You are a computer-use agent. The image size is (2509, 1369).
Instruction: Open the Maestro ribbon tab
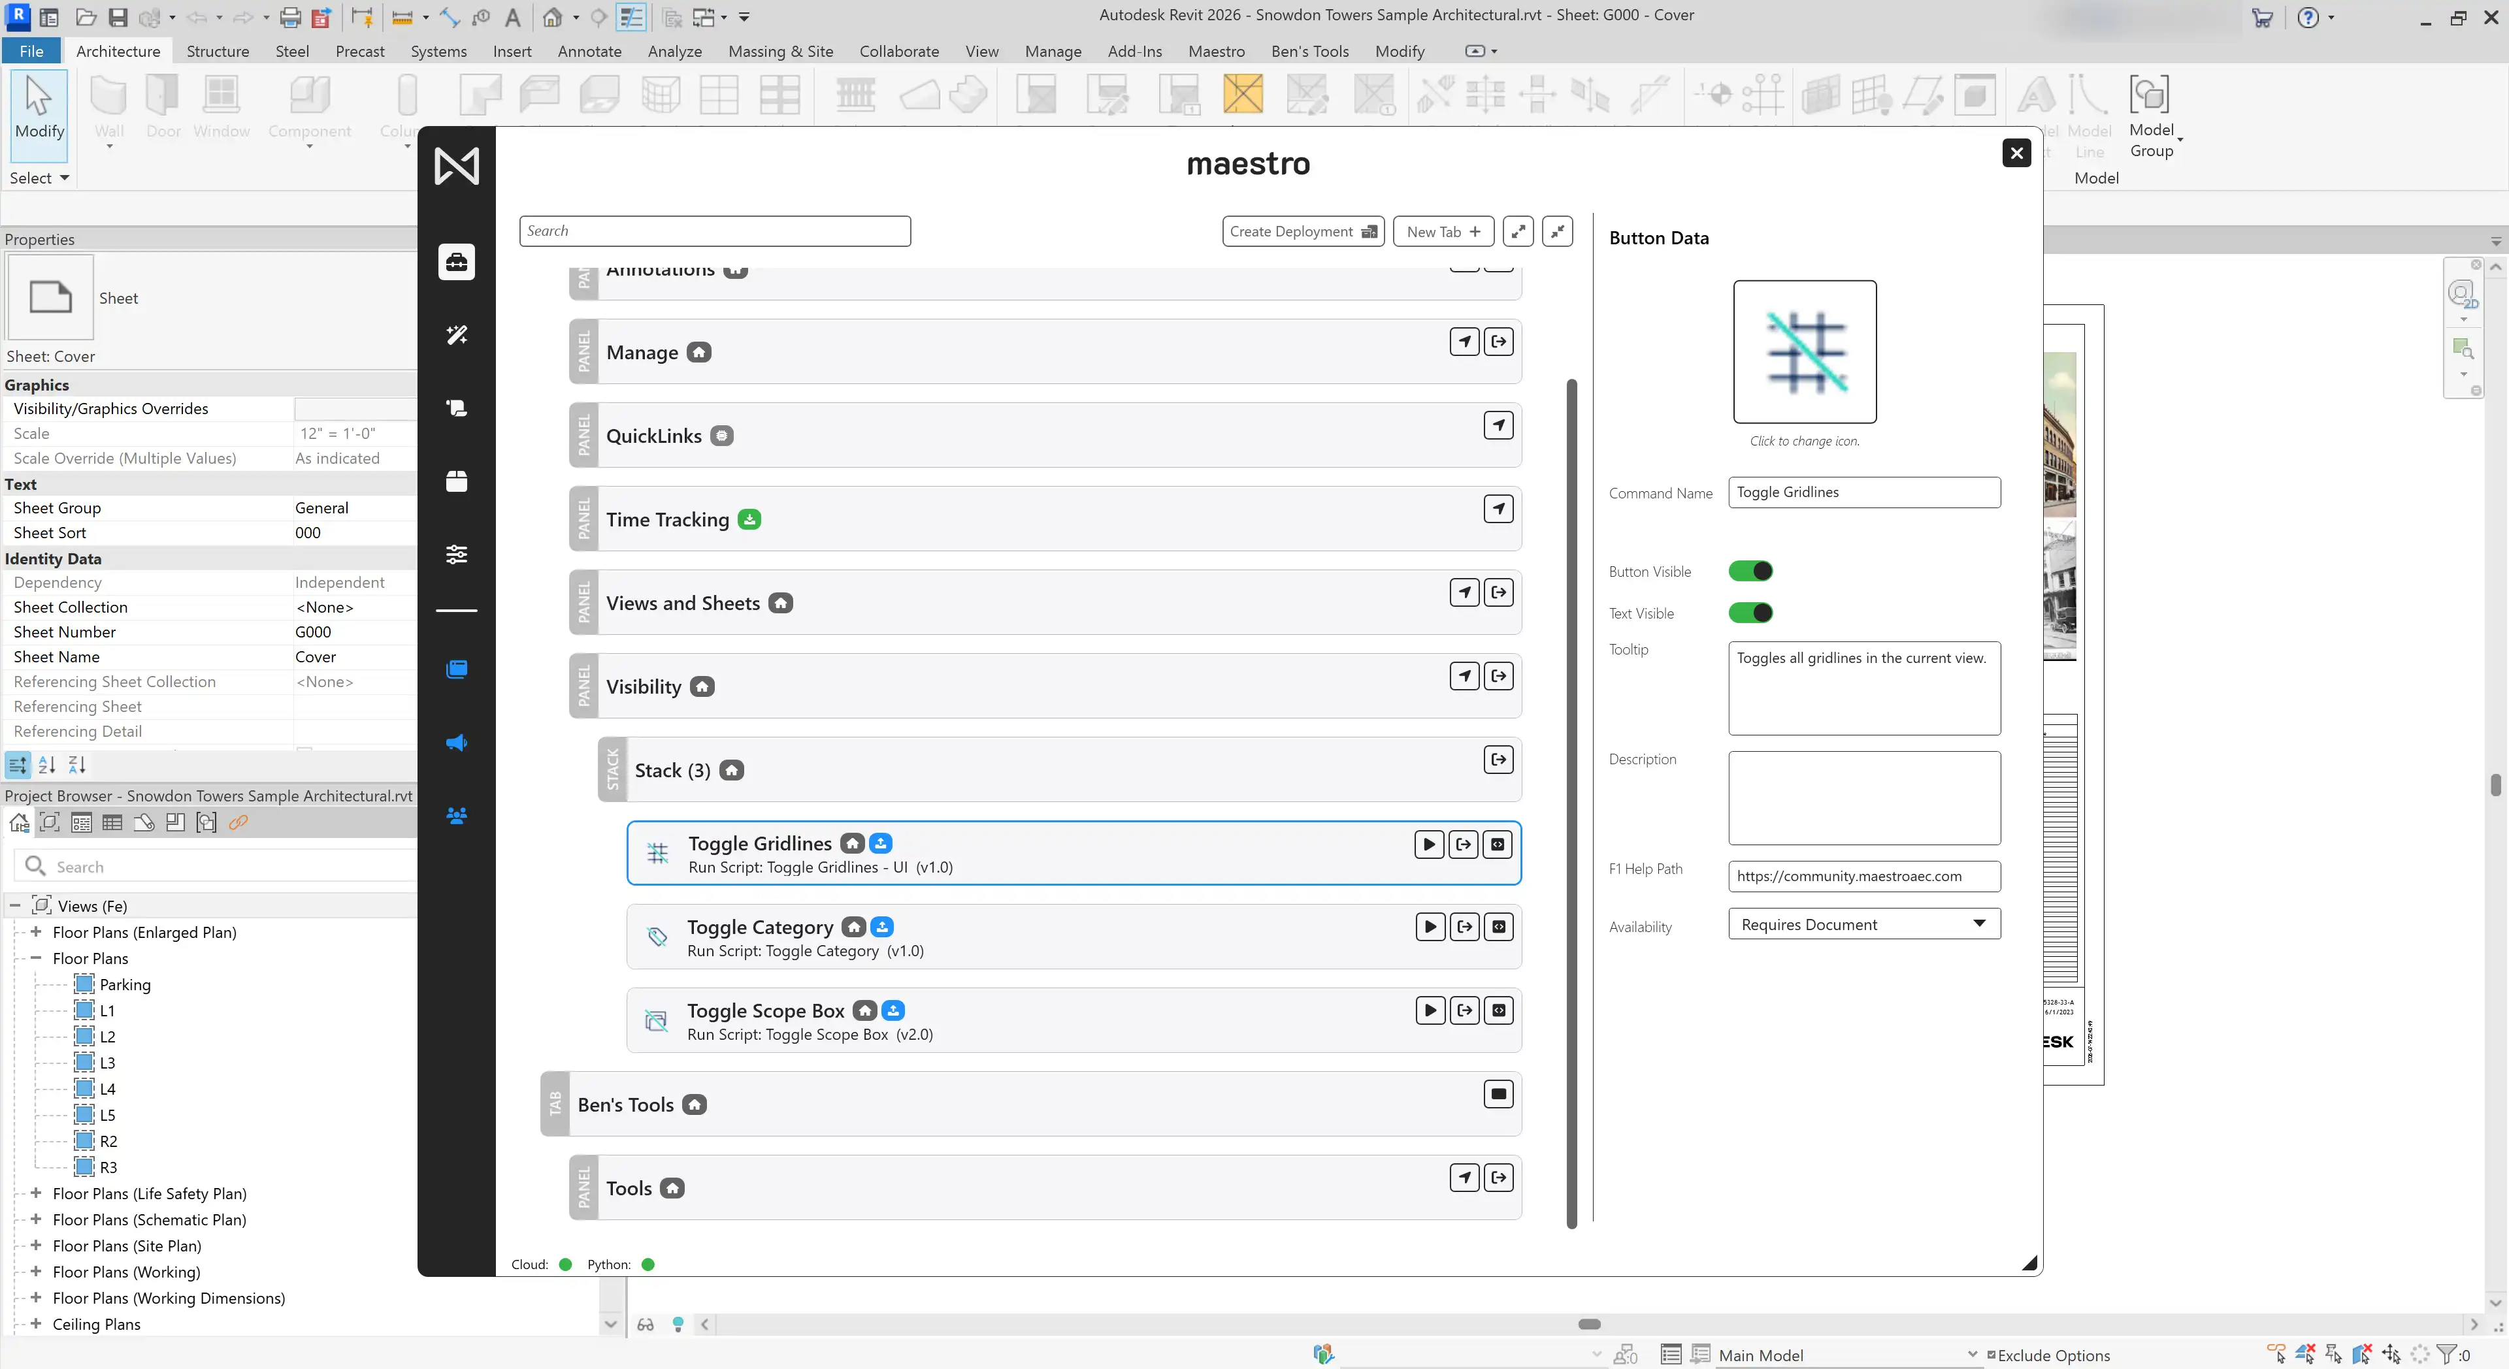pyautogui.click(x=1215, y=51)
